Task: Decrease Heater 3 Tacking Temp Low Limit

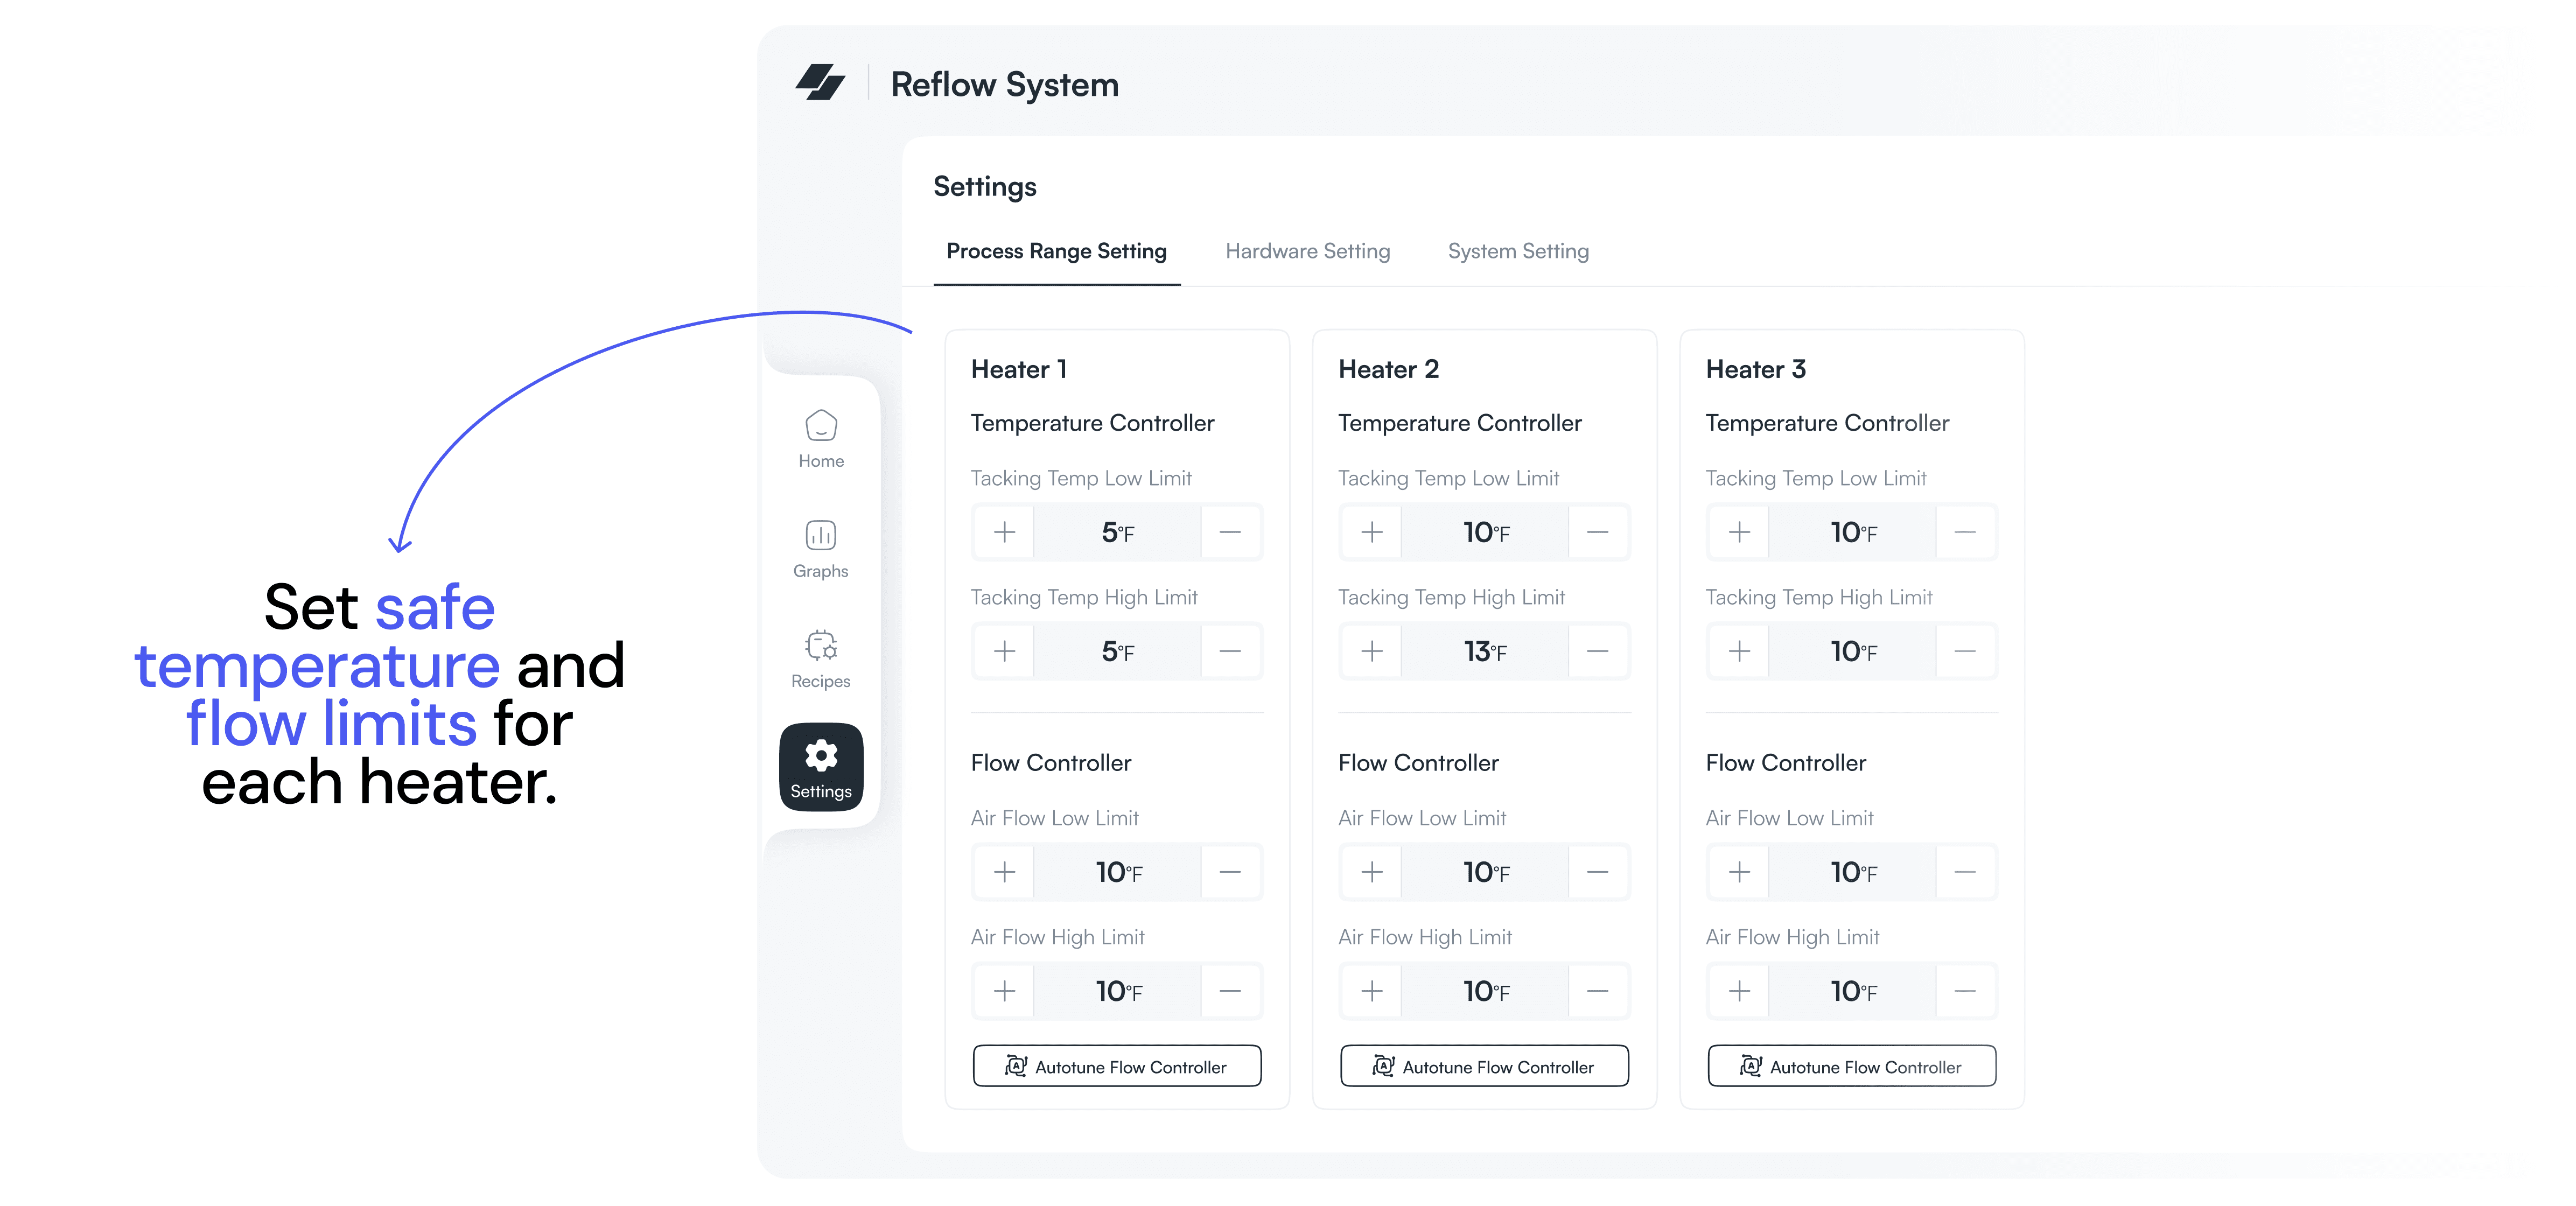Action: (1965, 532)
